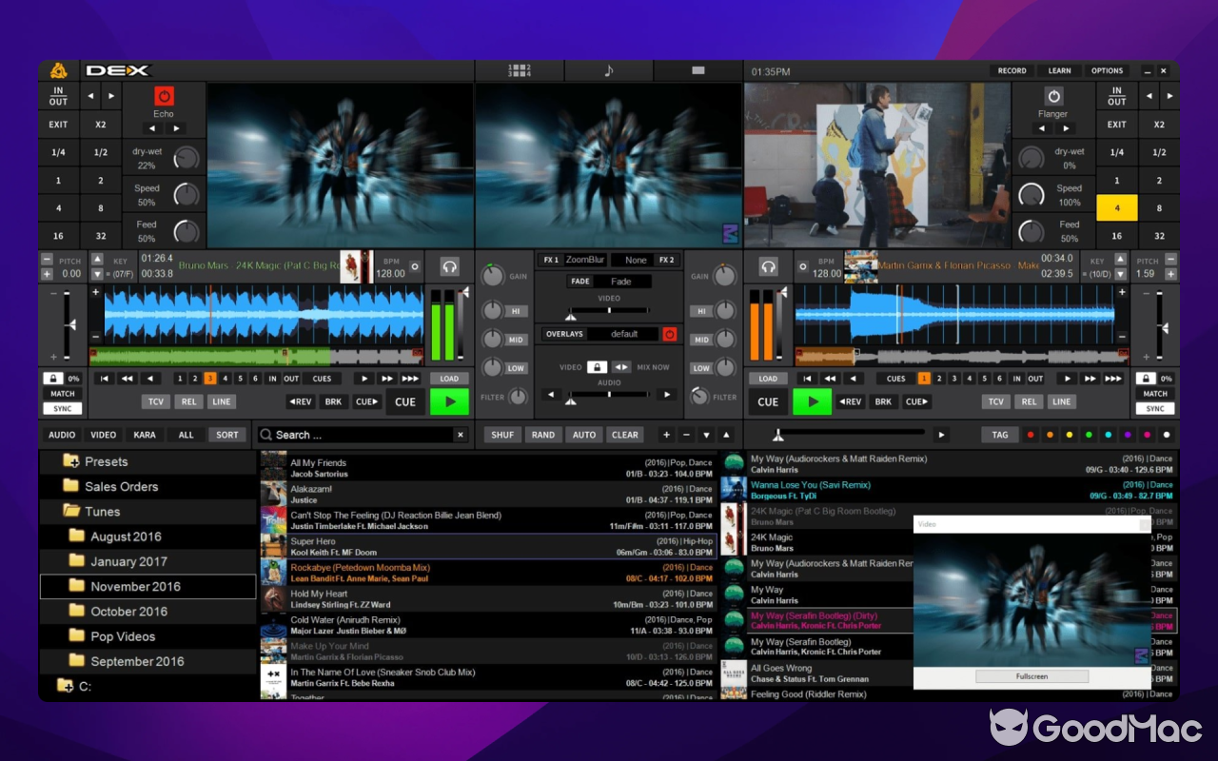Switch to the VIDEO browser tab

[103, 435]
